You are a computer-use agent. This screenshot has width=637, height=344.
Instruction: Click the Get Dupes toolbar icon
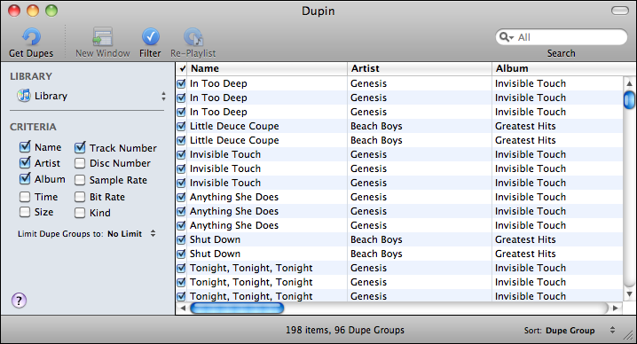[x=31, y=37]
